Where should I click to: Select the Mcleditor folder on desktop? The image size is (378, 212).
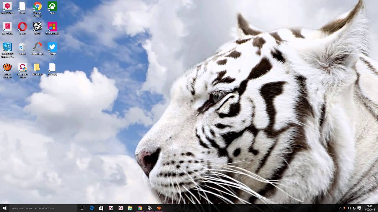[x=37, y=69]
